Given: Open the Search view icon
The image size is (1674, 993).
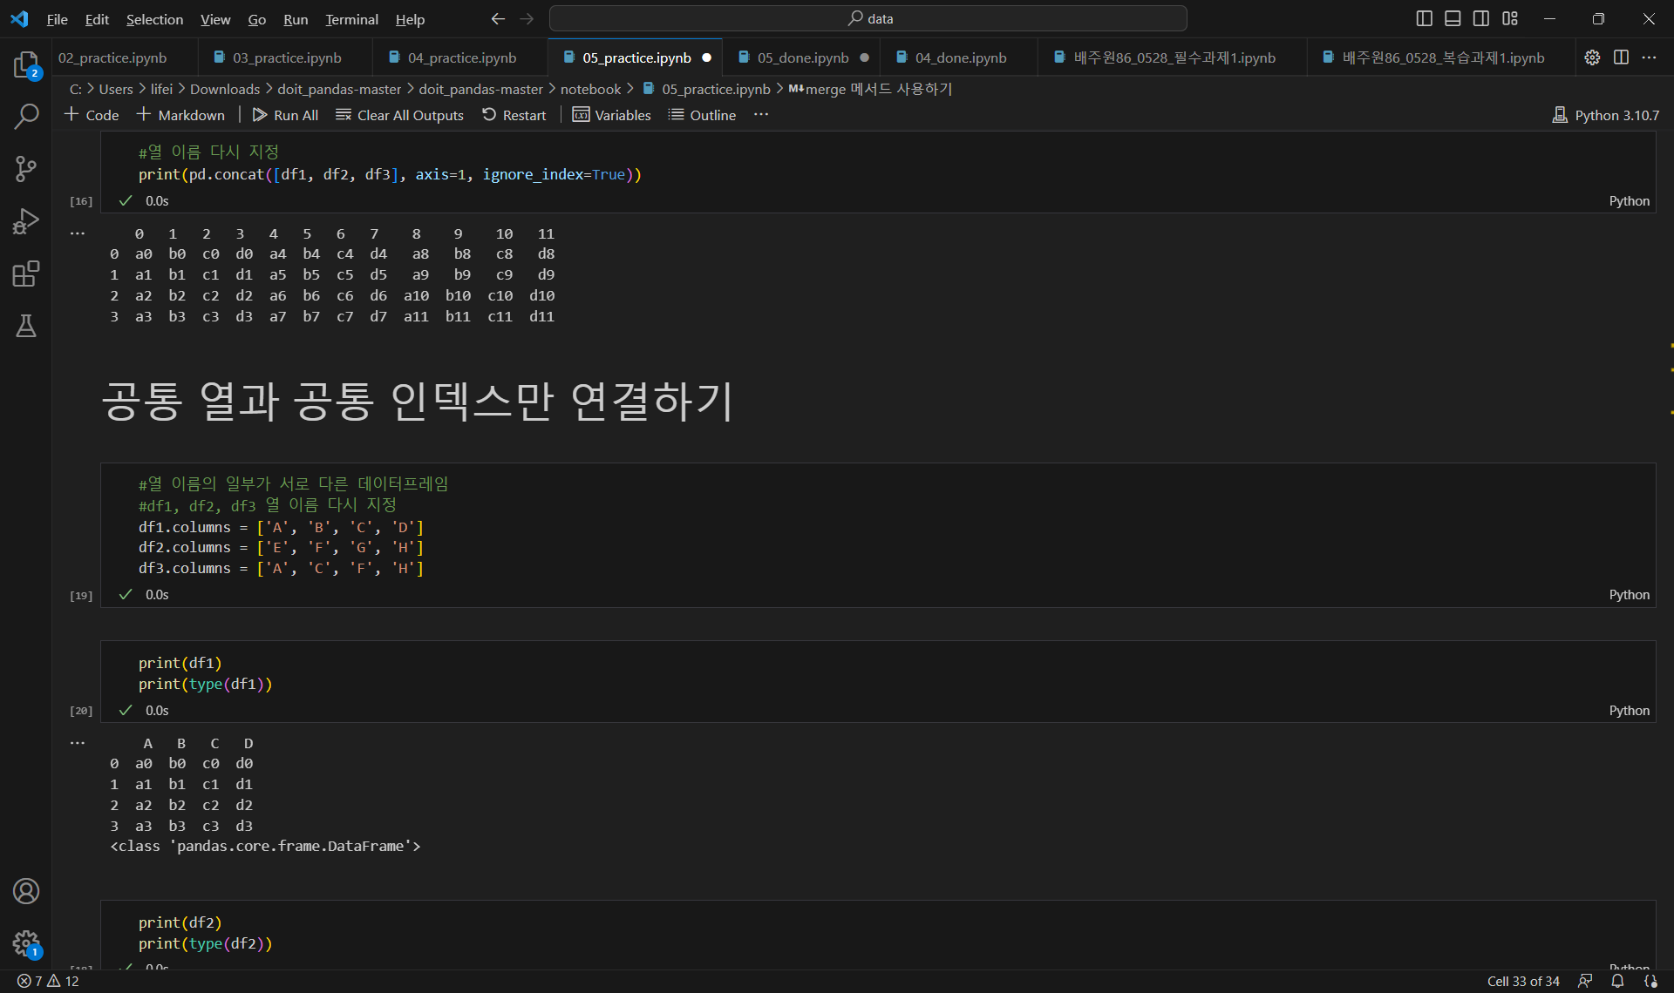Looking at the screenshot, I should 26,116.
